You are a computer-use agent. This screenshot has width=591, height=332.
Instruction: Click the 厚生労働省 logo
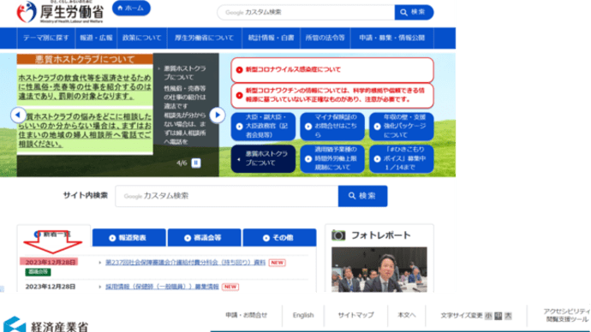point(60,12)
